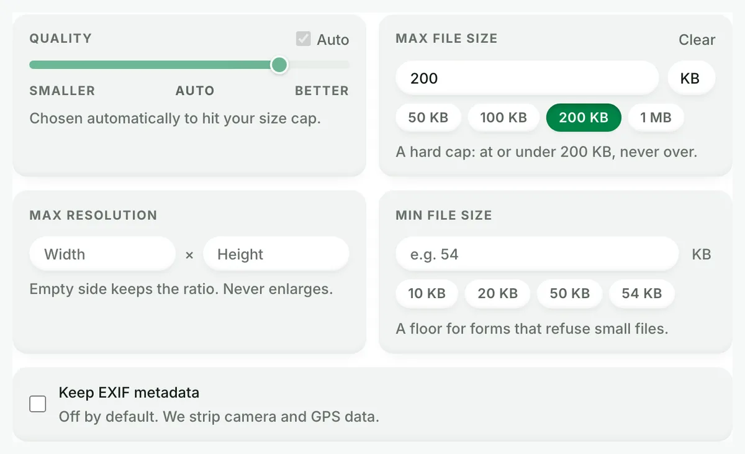
Task: Click the MAX RESOLUTION heading
Action: pos(94,216)
